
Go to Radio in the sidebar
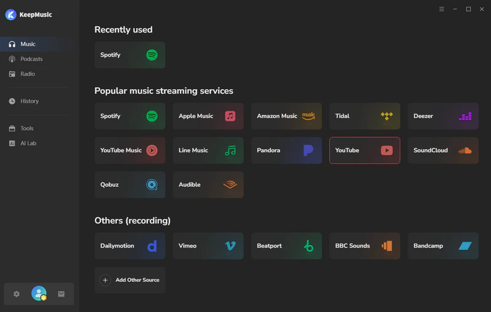pyautogui.click(x=27, y=74)
